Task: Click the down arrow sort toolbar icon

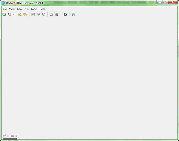Action: 65,14
